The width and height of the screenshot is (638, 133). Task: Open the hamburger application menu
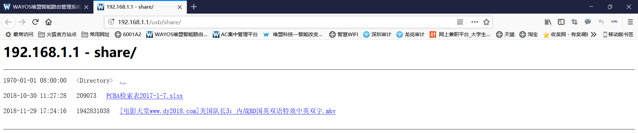[630, 22]
